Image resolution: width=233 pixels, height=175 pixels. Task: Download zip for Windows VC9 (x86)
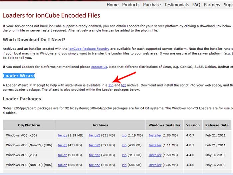(124, 155)
